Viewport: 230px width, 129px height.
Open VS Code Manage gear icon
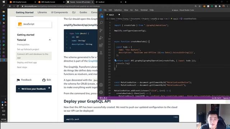(x=101, y=92)
